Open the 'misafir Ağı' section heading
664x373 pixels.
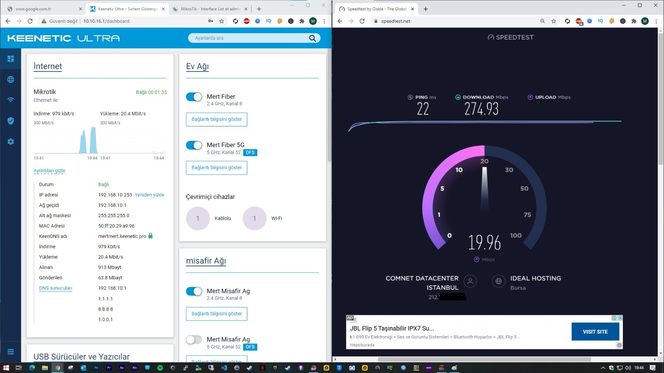[x=206, y=261]
